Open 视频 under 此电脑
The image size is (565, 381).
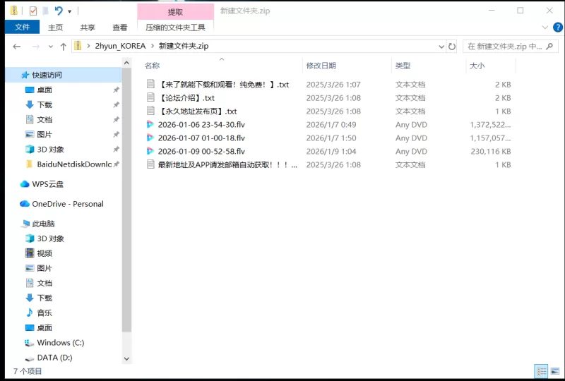tap(44, 253)
